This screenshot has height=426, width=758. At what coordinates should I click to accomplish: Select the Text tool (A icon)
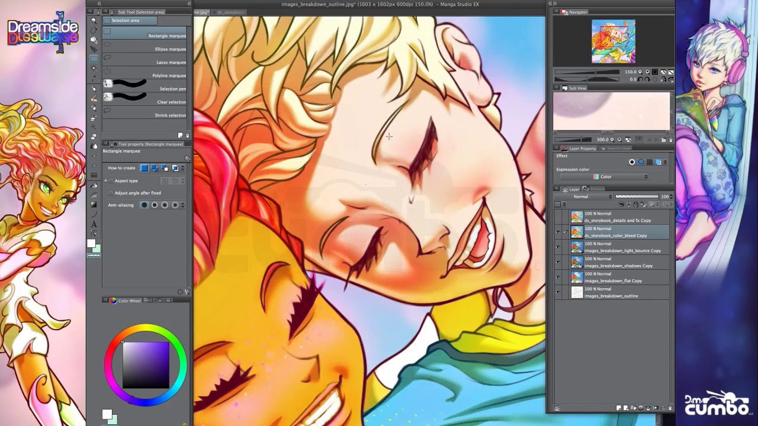pos(94,224)
